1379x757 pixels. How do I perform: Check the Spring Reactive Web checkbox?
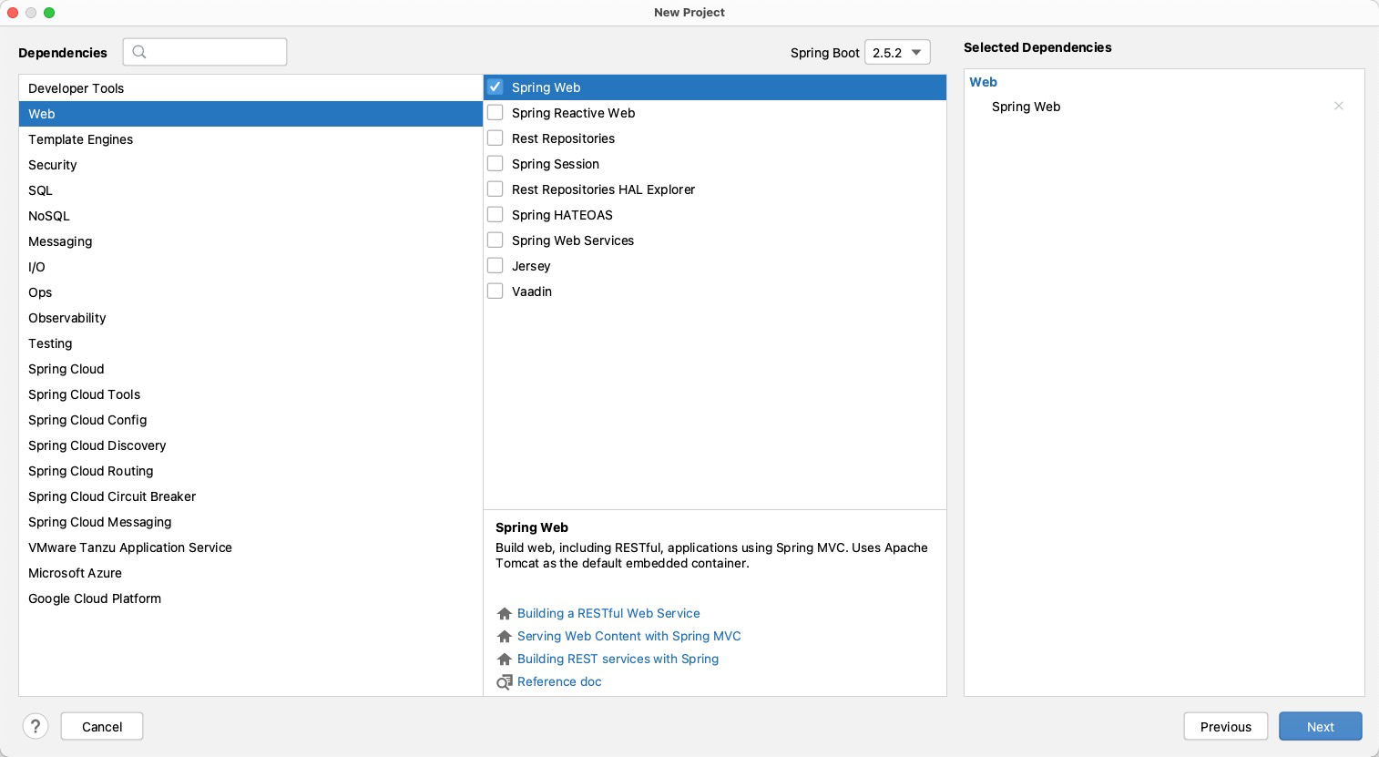tap(495, 113)
